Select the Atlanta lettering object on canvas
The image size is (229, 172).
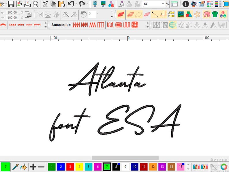point(107,79)
